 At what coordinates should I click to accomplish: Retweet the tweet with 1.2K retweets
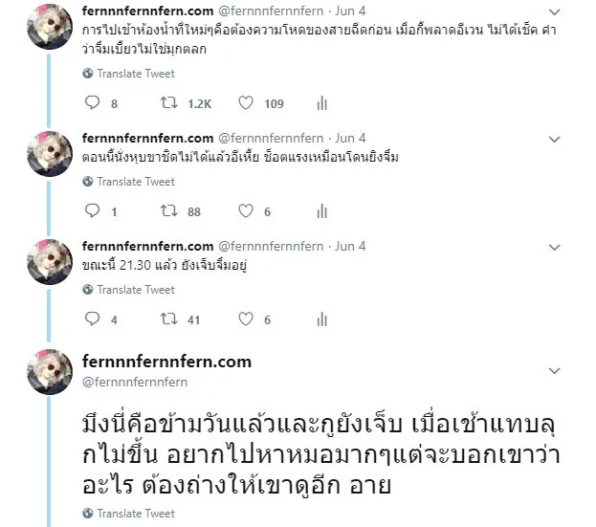point(168,102)
